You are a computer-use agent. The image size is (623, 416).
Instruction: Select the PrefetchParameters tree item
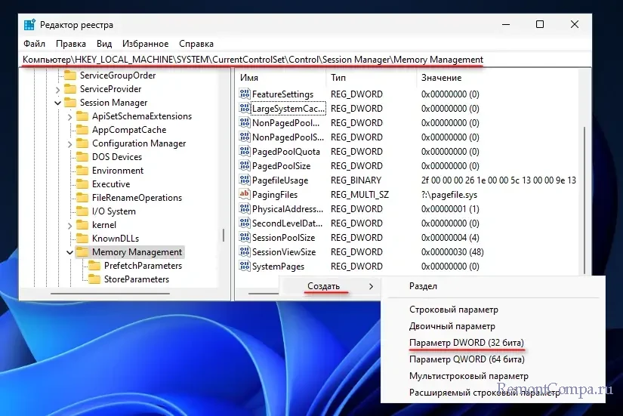[x=143, y=266]
